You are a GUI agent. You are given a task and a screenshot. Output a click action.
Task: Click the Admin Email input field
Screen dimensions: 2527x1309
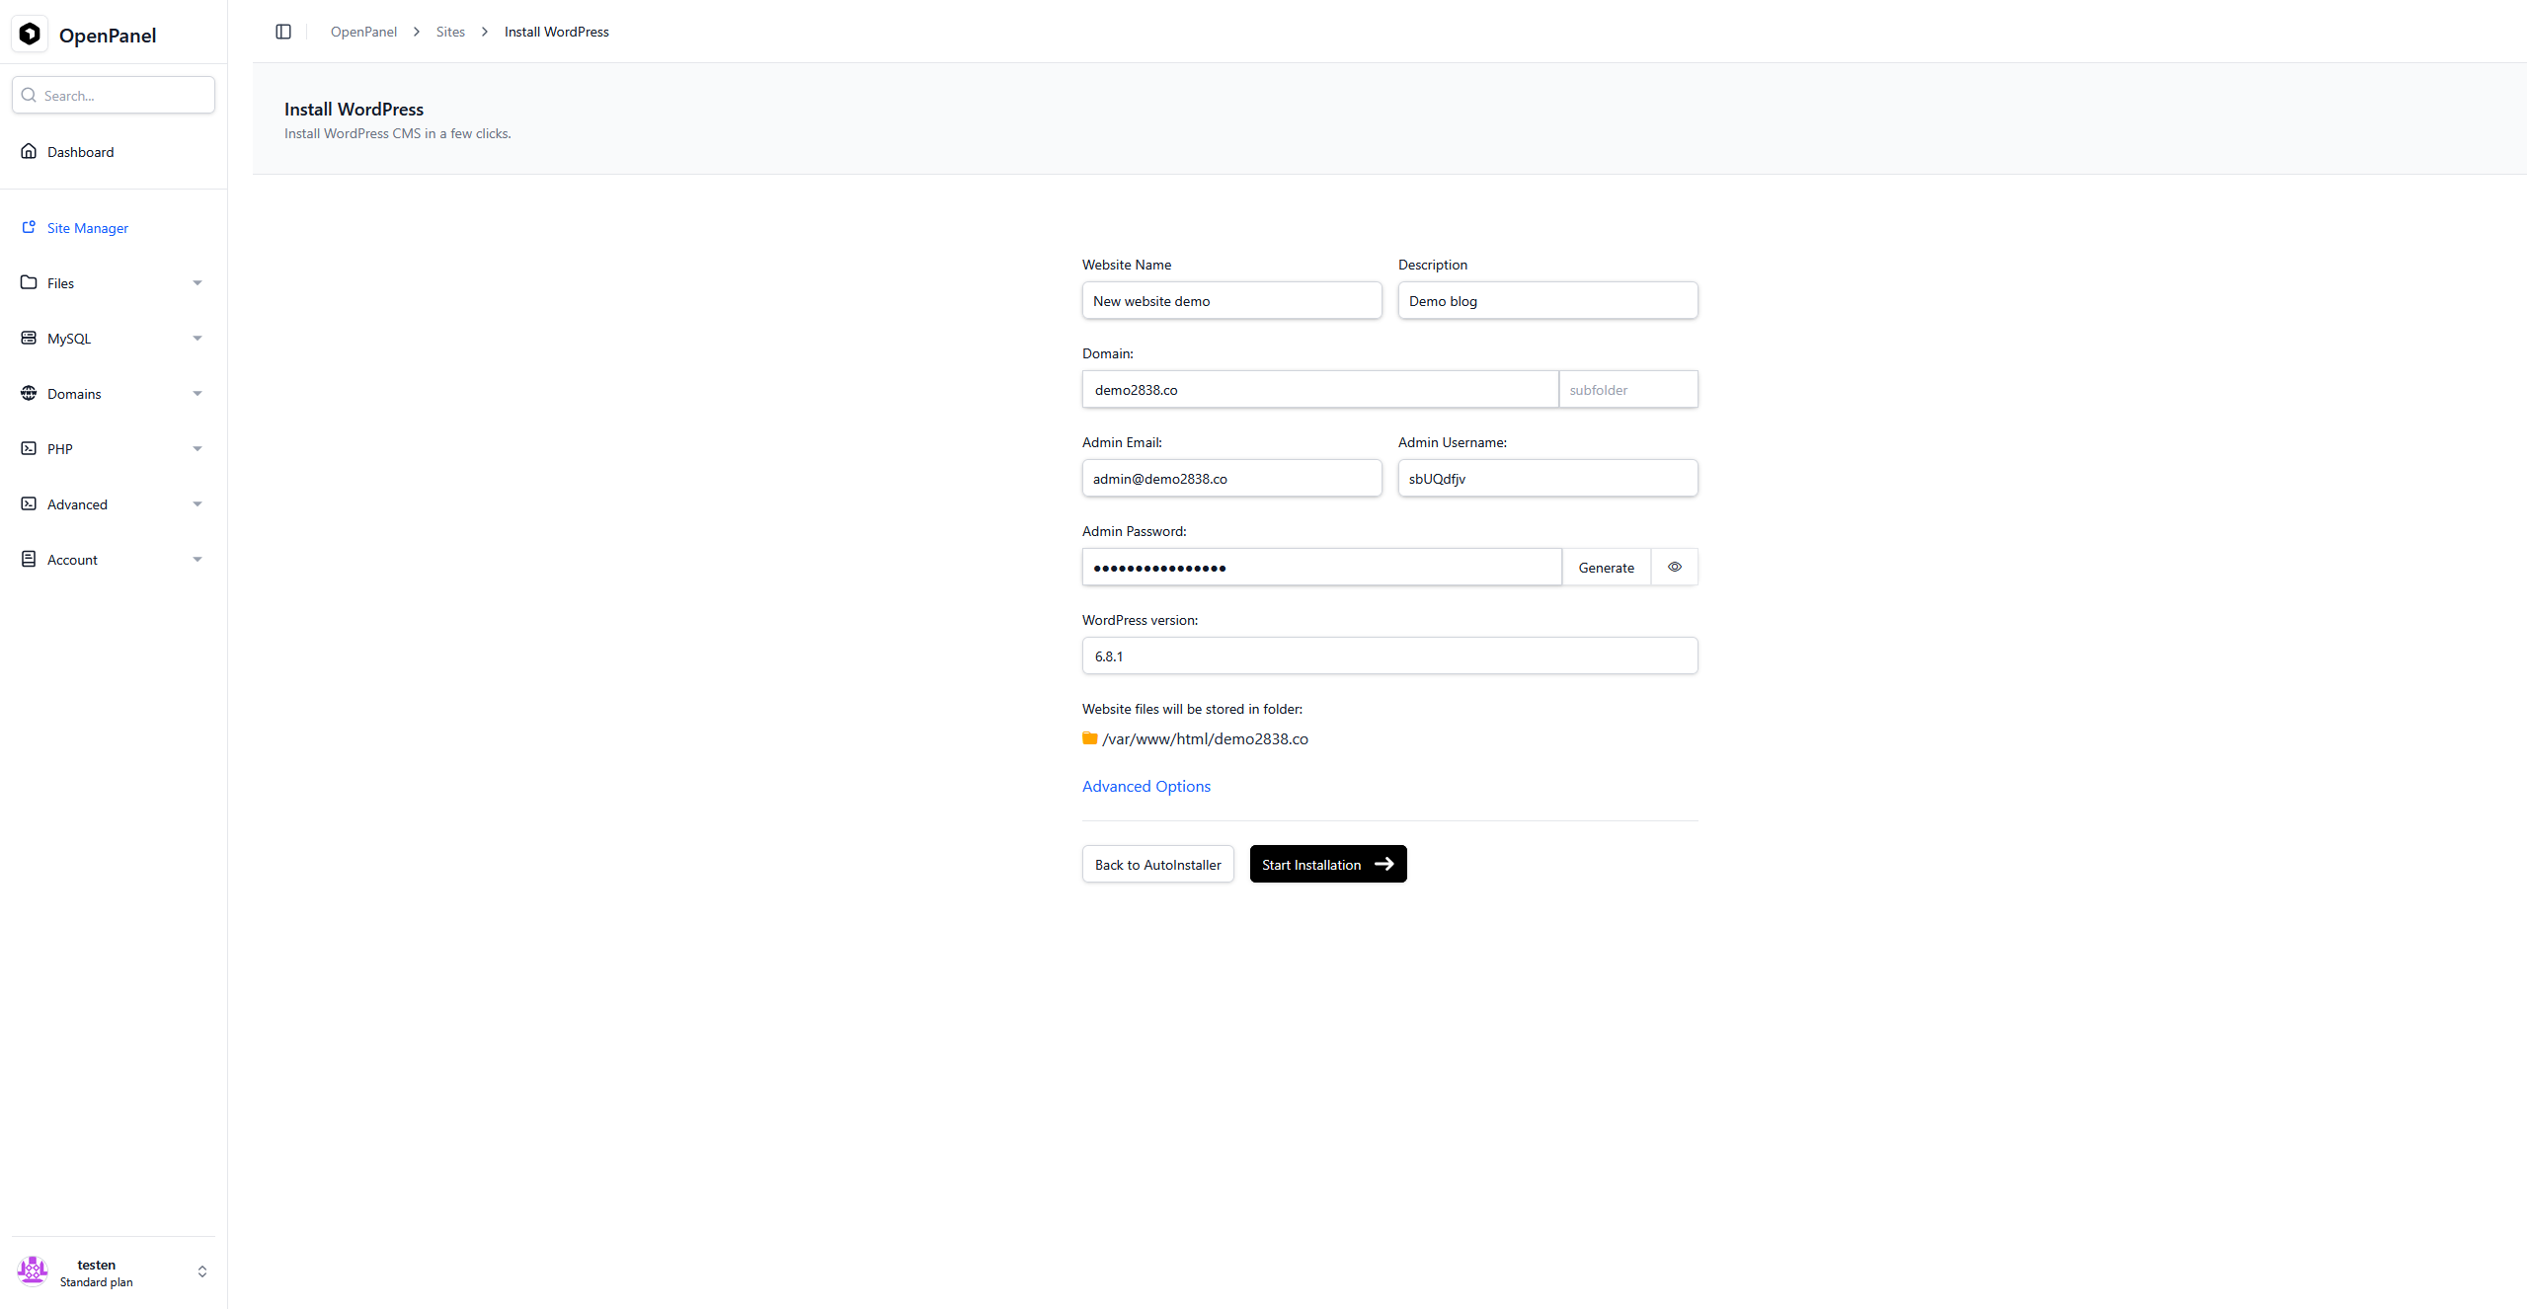[x=1232, y=478]
